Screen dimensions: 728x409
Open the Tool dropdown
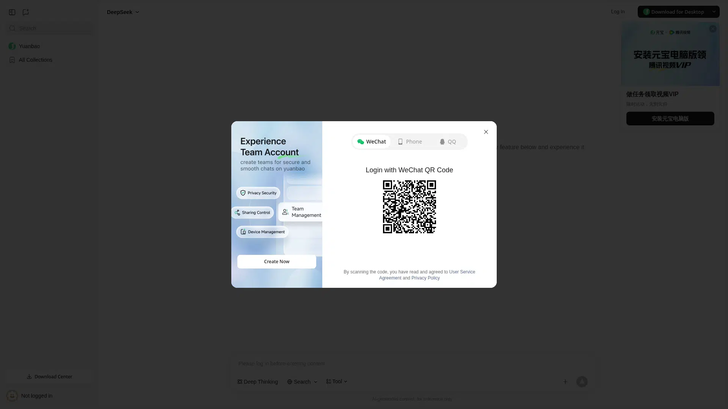pos(337,381)
